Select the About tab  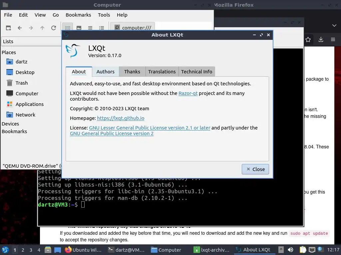pyautogui.click(x=79, y=72)
